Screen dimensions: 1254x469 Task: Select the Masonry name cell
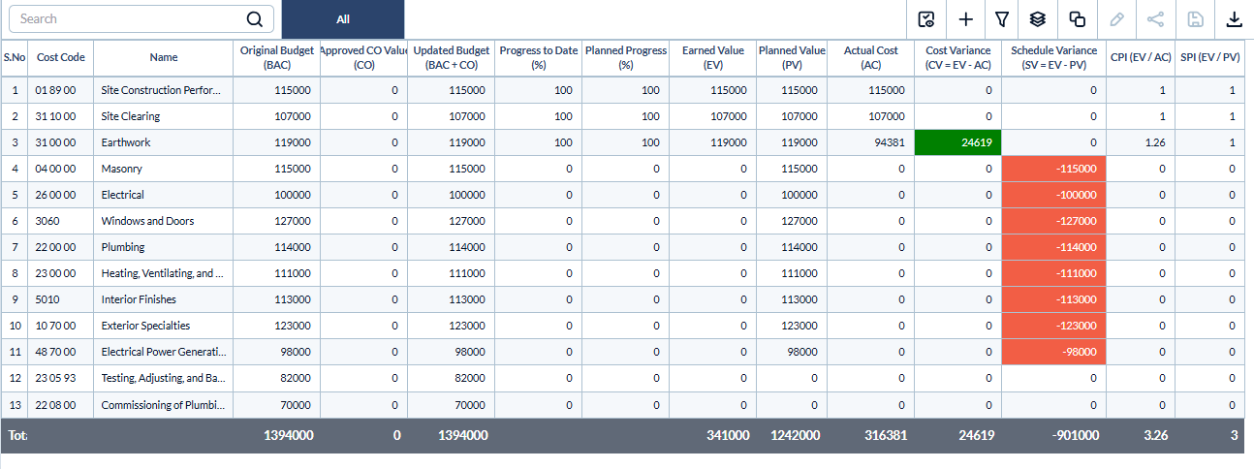point(164,169)
